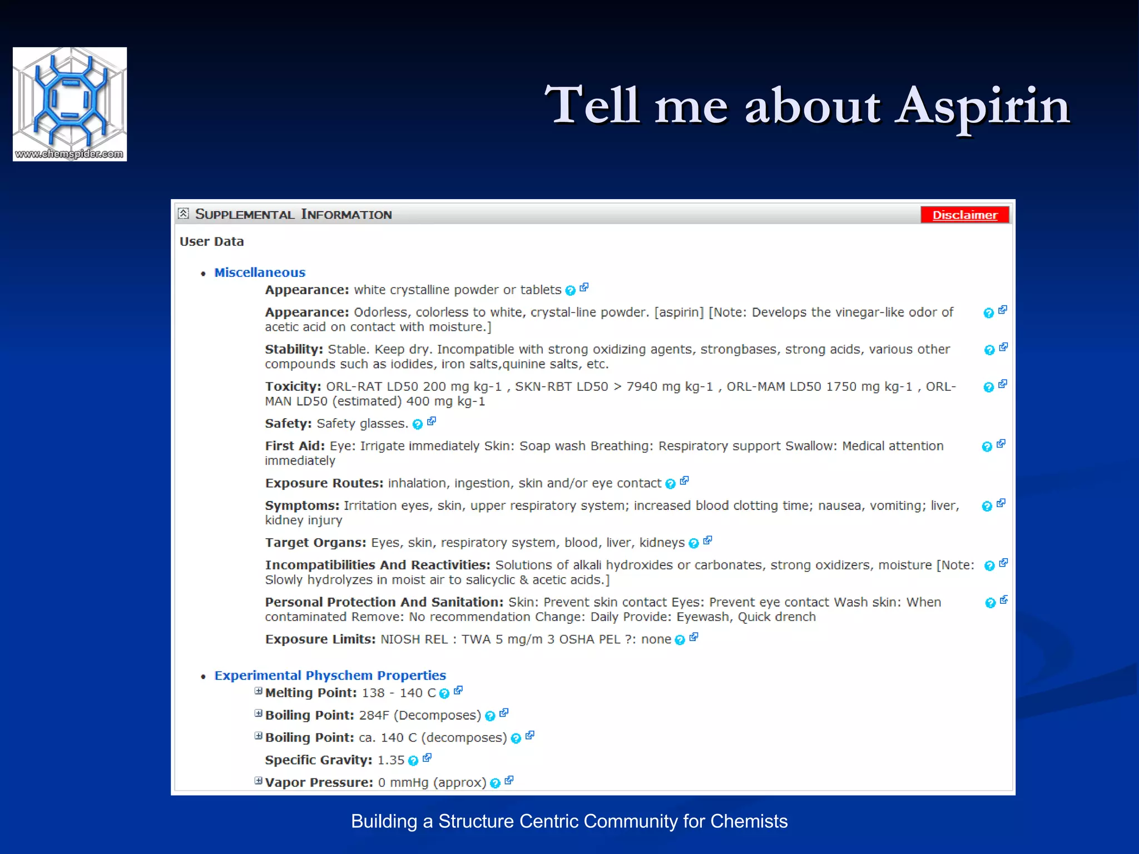Viewport: 1139px width, 854px height.
Task: Click help icon beside 284F boiling point
Action: [490, 716]
